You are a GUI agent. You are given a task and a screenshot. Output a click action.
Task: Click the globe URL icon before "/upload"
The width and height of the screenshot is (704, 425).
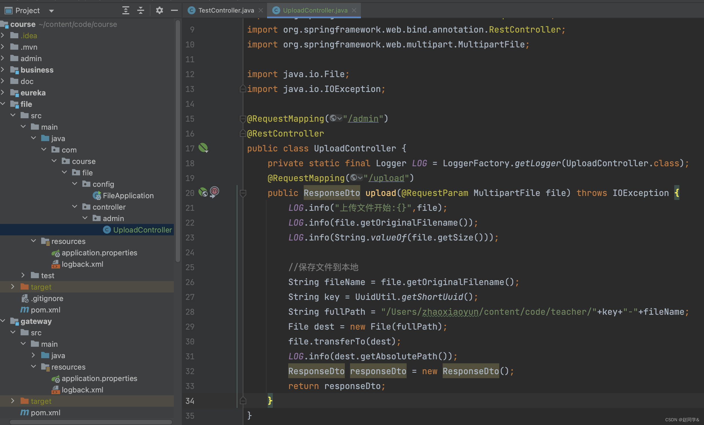pos(354,178)
